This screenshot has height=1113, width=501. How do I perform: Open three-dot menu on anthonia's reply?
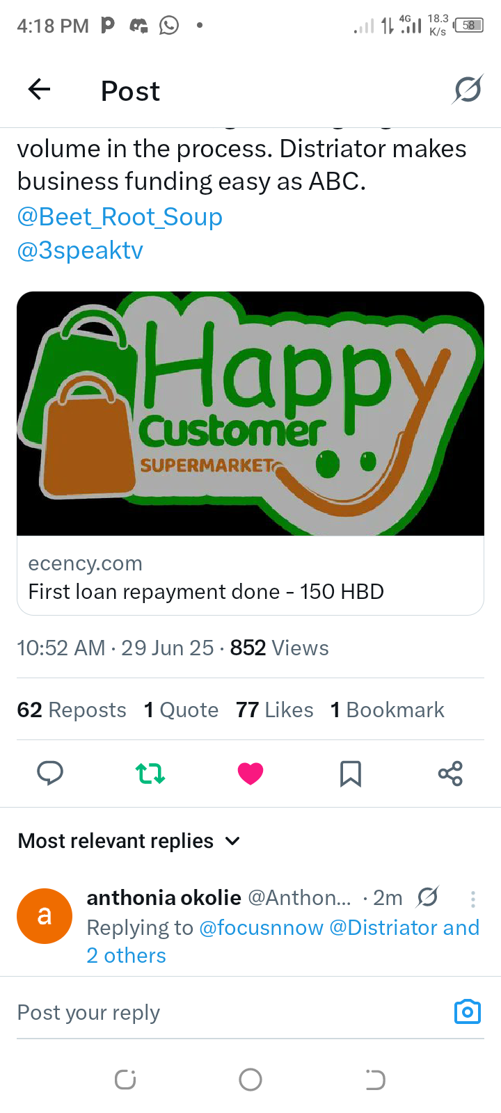point(473,899)
